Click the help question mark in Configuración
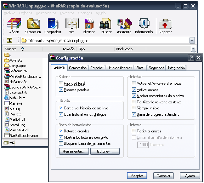The height and width of the screenshot is (183, 204). click(191, 58)
